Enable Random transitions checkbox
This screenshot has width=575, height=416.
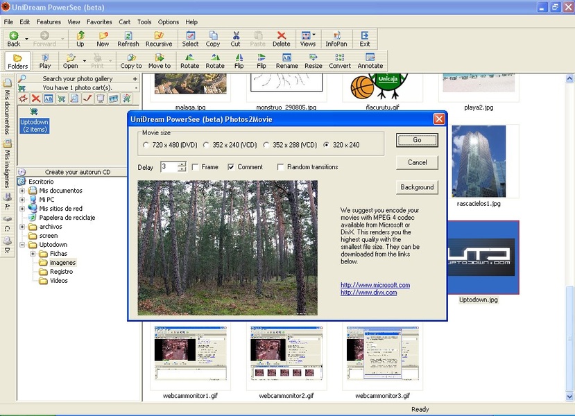[281, 167]
